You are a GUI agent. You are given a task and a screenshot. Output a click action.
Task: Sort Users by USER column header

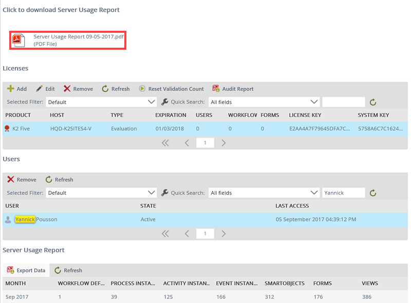click(x=12, y=206)
